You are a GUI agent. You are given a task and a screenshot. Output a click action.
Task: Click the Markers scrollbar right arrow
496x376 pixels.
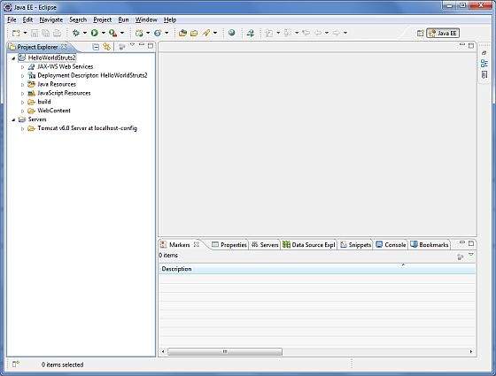click(x=471, y=351)
